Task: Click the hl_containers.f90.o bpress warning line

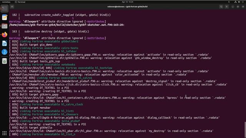Action: coord(117,98)
